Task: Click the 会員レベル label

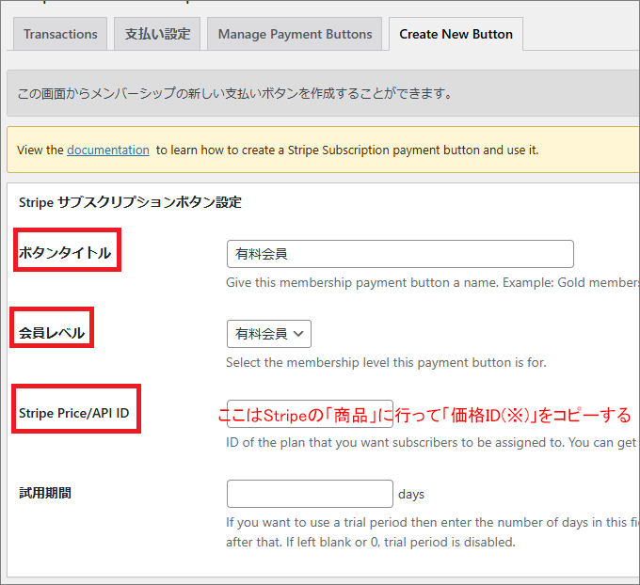Action: pos(52,333)
